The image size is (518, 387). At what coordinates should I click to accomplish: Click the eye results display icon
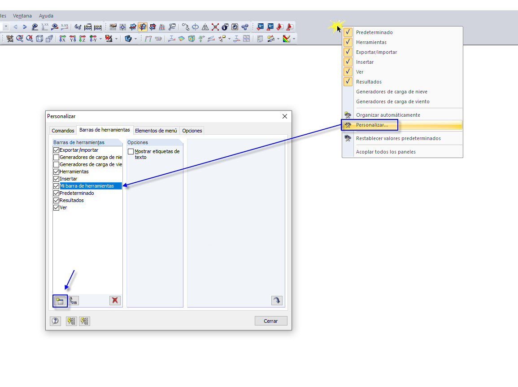55,27
